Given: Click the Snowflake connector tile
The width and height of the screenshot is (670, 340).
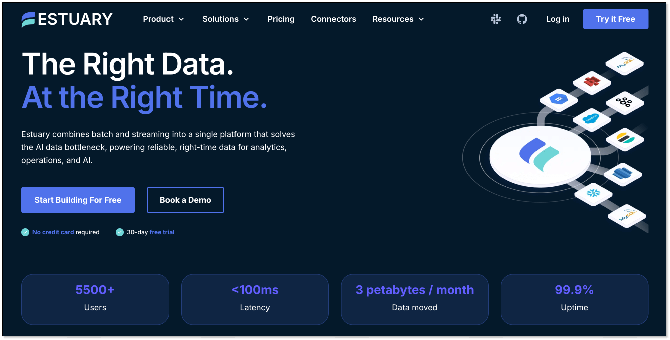Looking at the screenshot, I should click(x=593, y=193).
